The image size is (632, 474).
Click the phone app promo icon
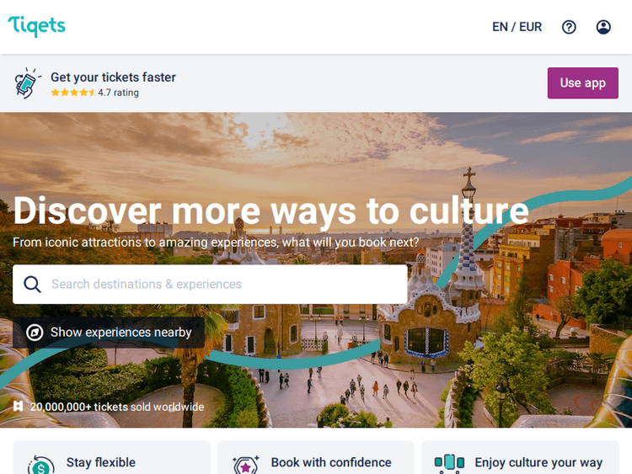[27, 83]
